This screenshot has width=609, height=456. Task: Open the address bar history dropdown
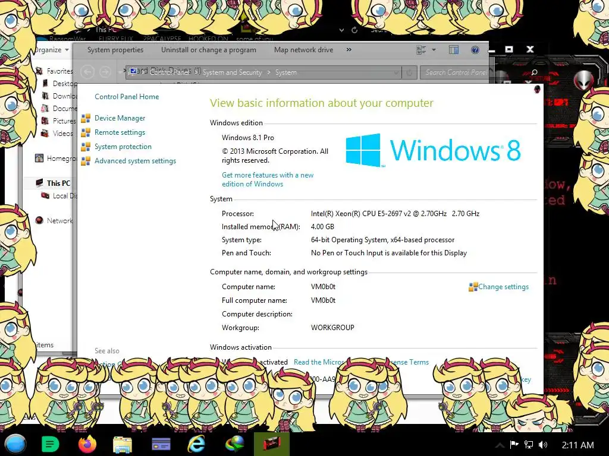coord(395,72)
